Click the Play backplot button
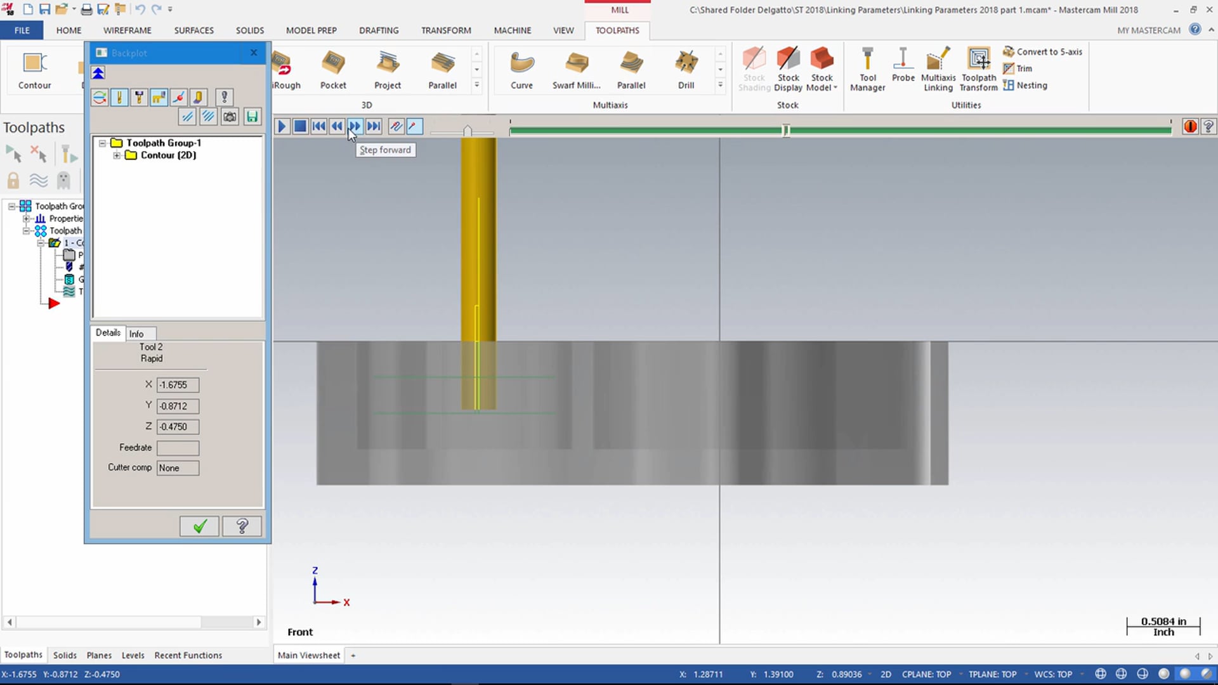This screenshot has width=1218, height=685. tap(282, 126)
